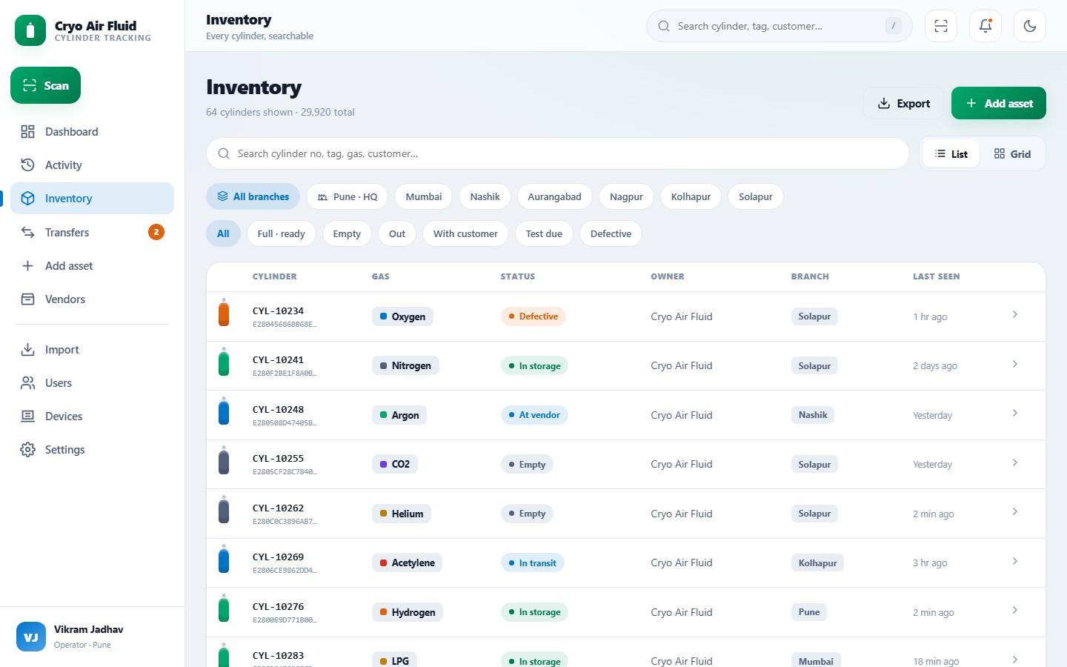Click the Import download icon in sidebar

(28, 349)
